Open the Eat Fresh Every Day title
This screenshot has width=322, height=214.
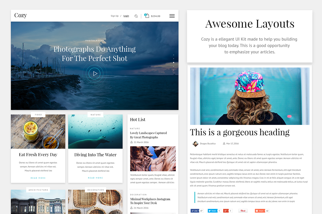(38, 155)
